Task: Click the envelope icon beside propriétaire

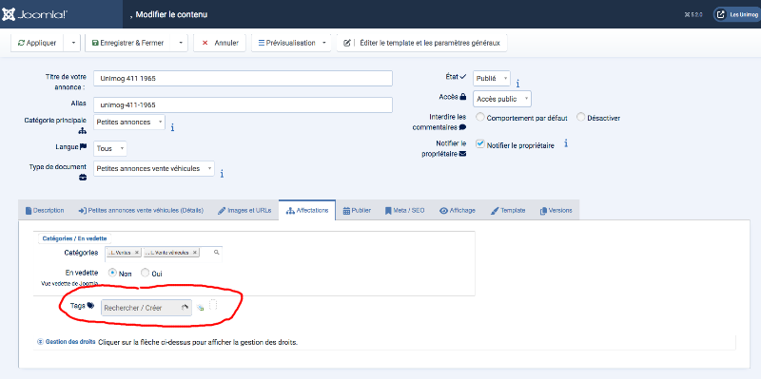Action: (x=462, y=154)
